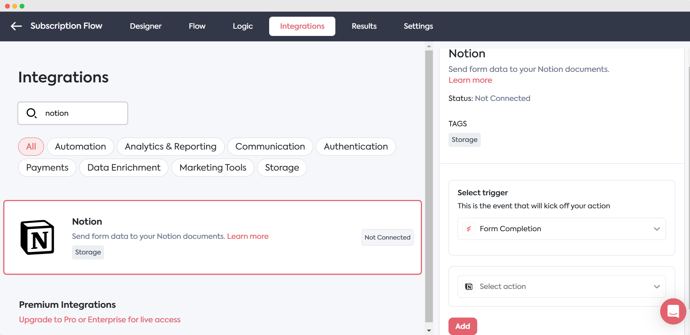The image size is (690, 335).
Task: Click the back arrow next to Subscription Flow
Action: click(x=16, y=26)
